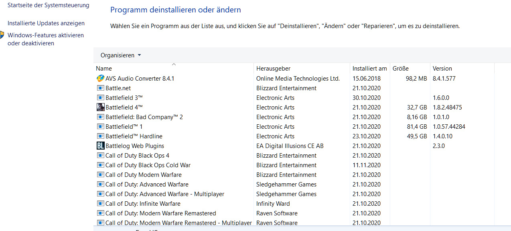Click the shield icon beside Windows-Features
The height and width of the screenshot is (231, 511).
pyautogui.click(x=2, y=35)
